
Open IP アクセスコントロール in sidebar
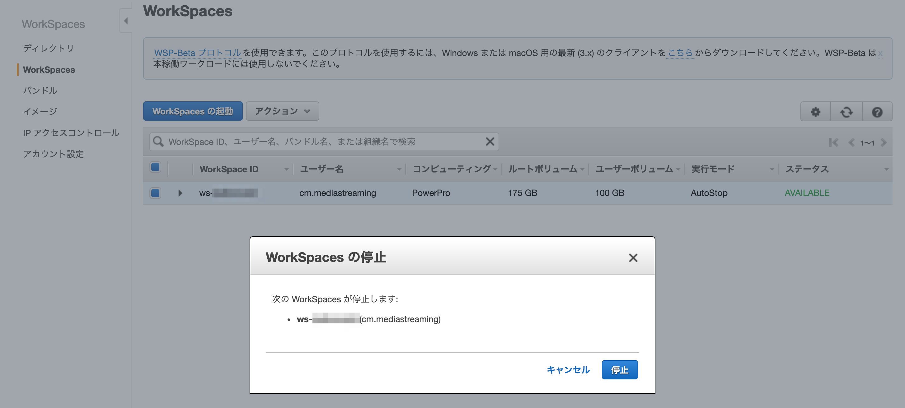(71, 133)
